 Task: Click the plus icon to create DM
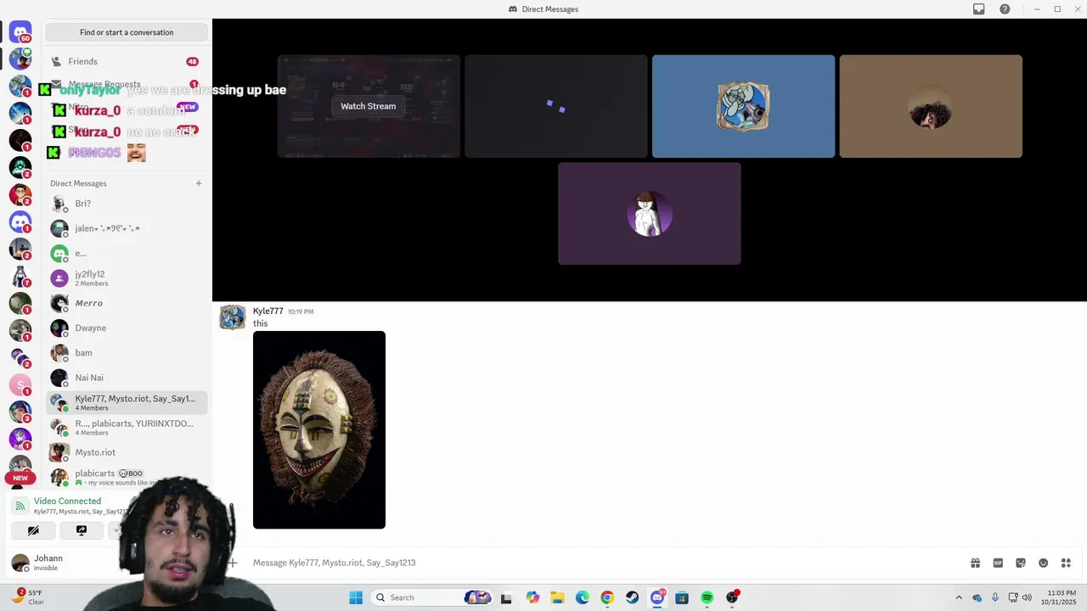tap(199, 183)
